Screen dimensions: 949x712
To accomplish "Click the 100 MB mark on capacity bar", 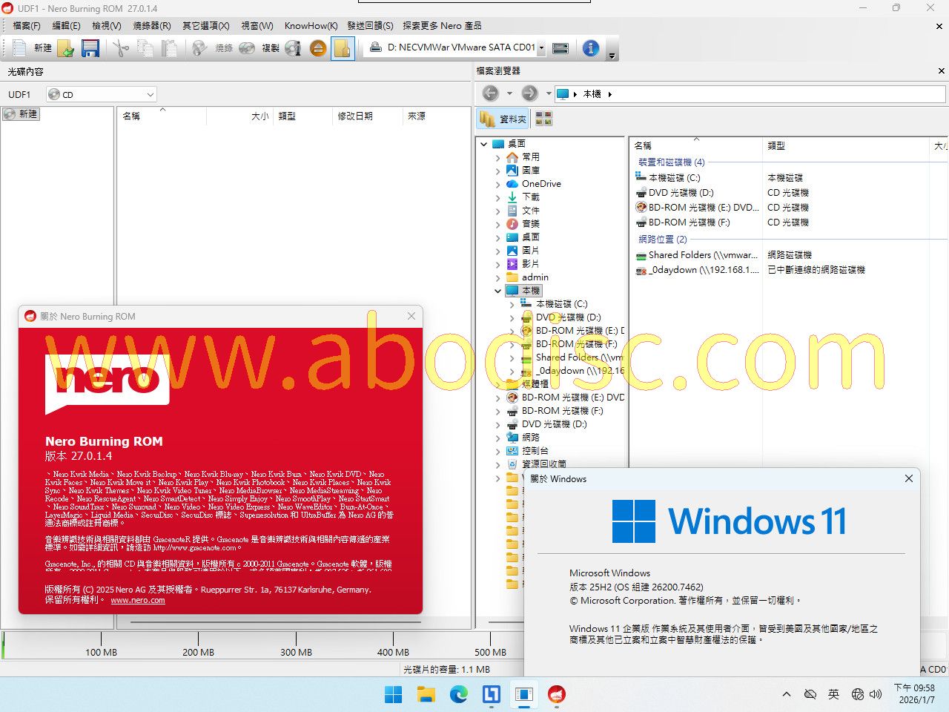I will (101, 652).
